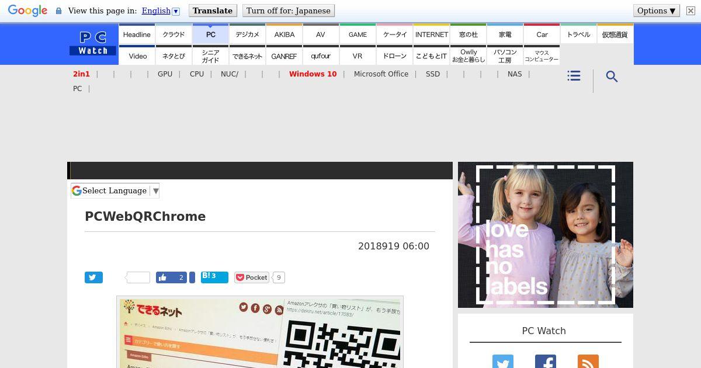This screenshot has width=701, height=368.
Task: Open the パソコン工房 tab
Action: [505, 55]
